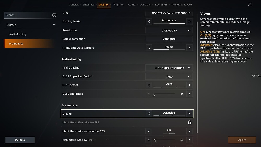Open the GPU dropdown
Viewport: 261px width, 147px height.
point(169,13)
